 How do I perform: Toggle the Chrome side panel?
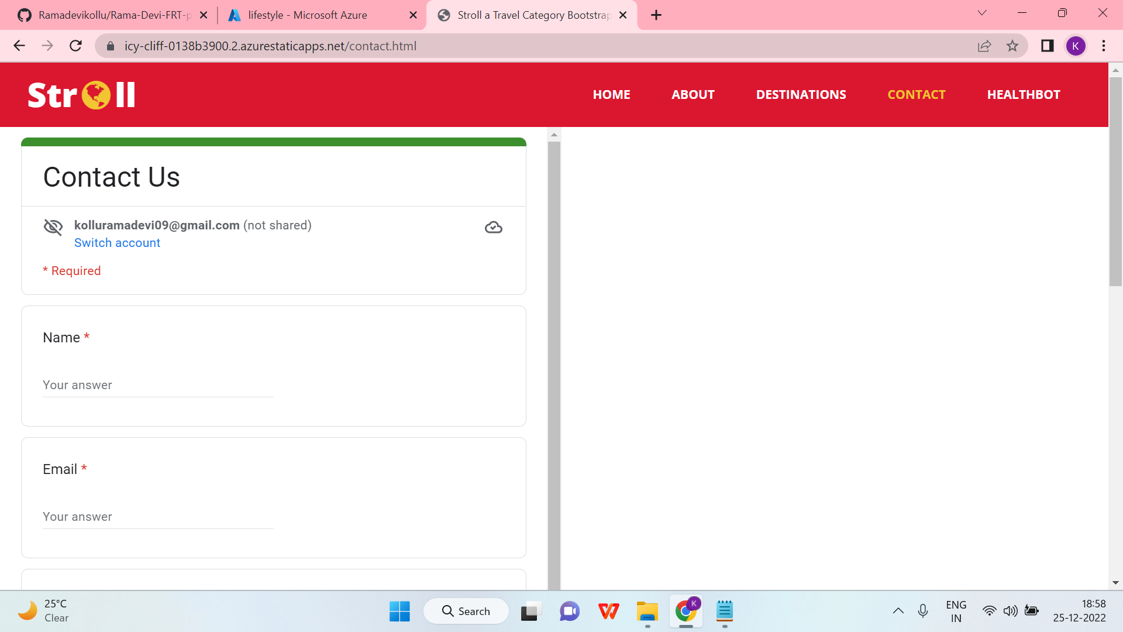tap(1047, 46)
